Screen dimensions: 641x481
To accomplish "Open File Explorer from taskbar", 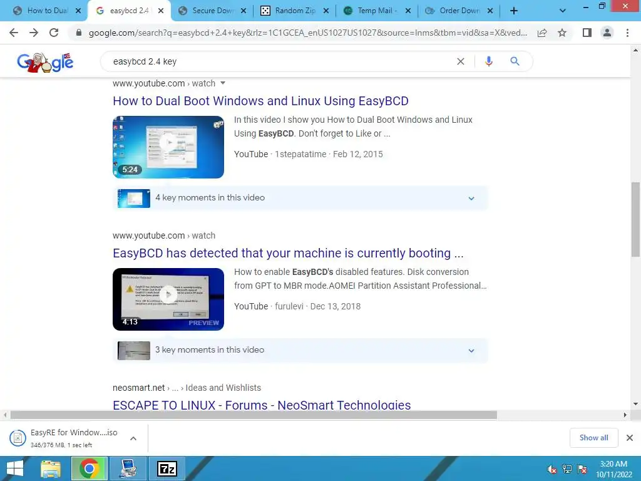I will [51, 468].
